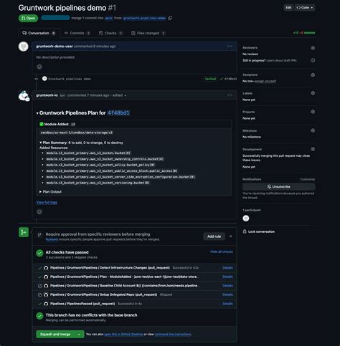This screenshot has height=346, width=340.
Task: Open merge method dropdown arrow
Action: click(x=79, y=335)
